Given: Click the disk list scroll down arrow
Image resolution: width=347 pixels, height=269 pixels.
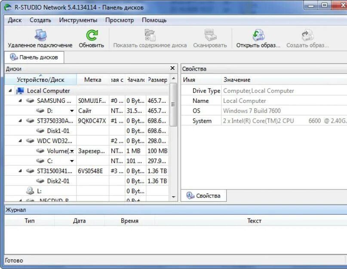Looking at the screenshot, I should [x=174, y=197].
